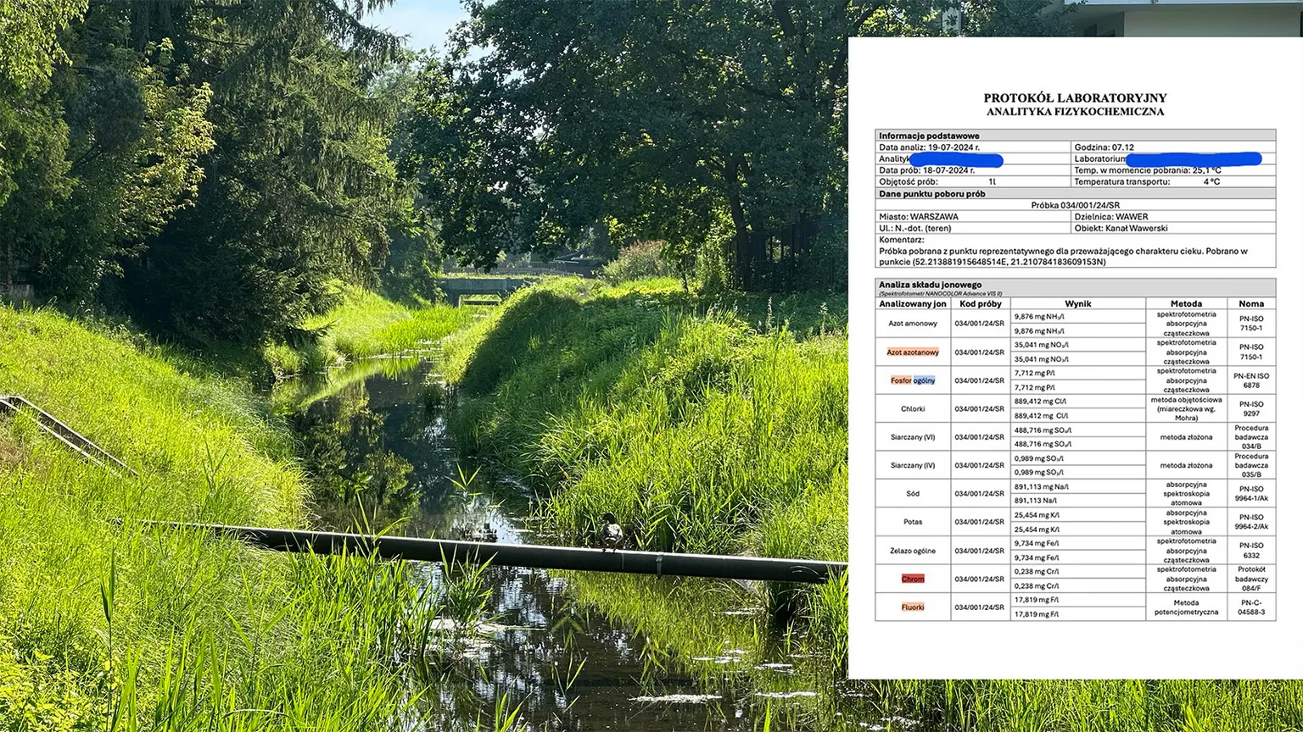1303x732 pixels.
Task: Click the 'Metoda' column header
Action: tap(1186, 303)
